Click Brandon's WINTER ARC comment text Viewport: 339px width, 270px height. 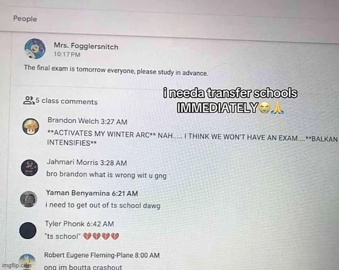tap(192, 138)
